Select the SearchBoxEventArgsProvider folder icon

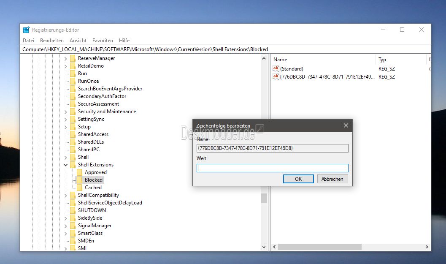(x=73, y=89)
